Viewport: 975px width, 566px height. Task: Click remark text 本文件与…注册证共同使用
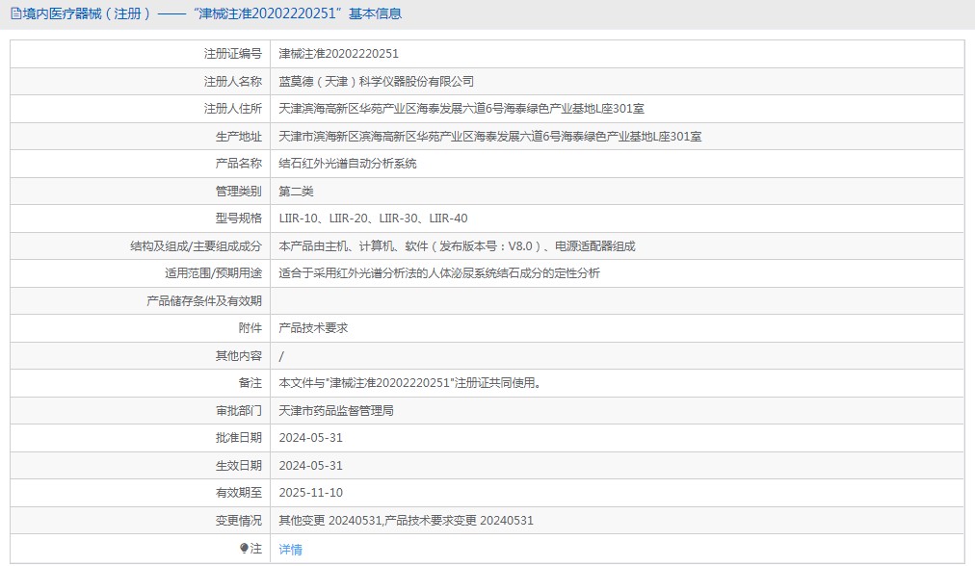click(409, 383)
